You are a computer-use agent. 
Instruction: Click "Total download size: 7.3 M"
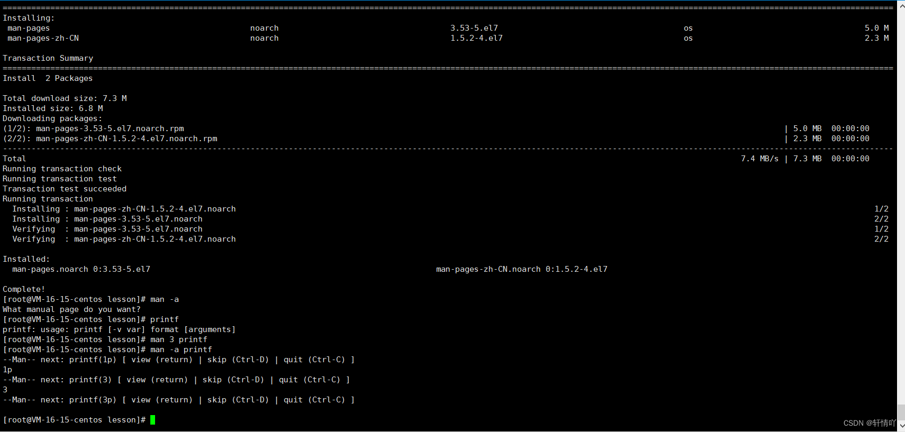point(65,98)
